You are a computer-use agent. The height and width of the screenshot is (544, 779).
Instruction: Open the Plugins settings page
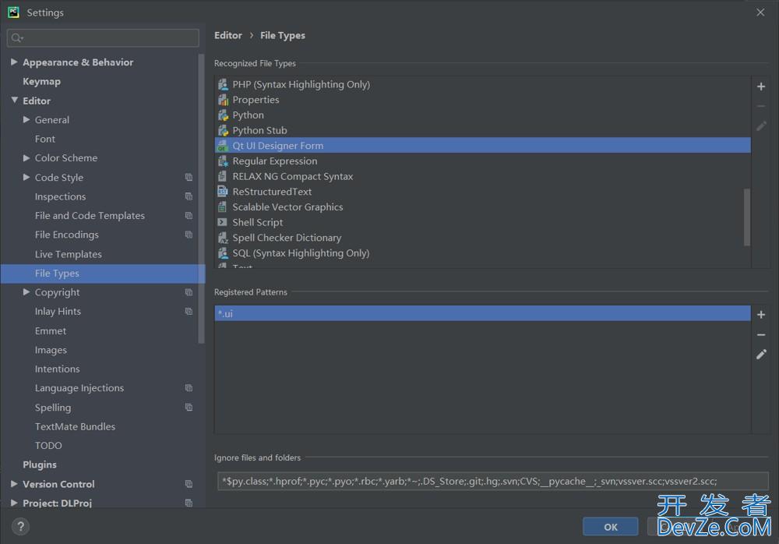pyautogui.click(x=40, y=465)
